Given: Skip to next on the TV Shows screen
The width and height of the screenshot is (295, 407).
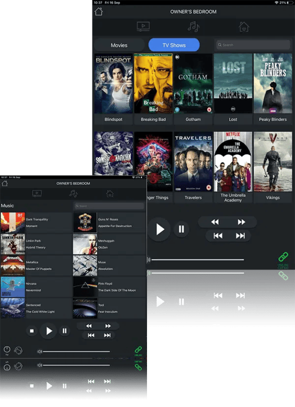Looking at the screenshot, I should coord(240,236).
